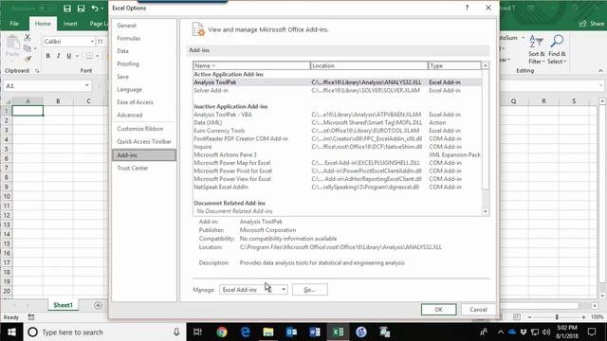Select the Euro Currency Tools row
This screenshot has width=607, height=341.
(x=338, y=131)
